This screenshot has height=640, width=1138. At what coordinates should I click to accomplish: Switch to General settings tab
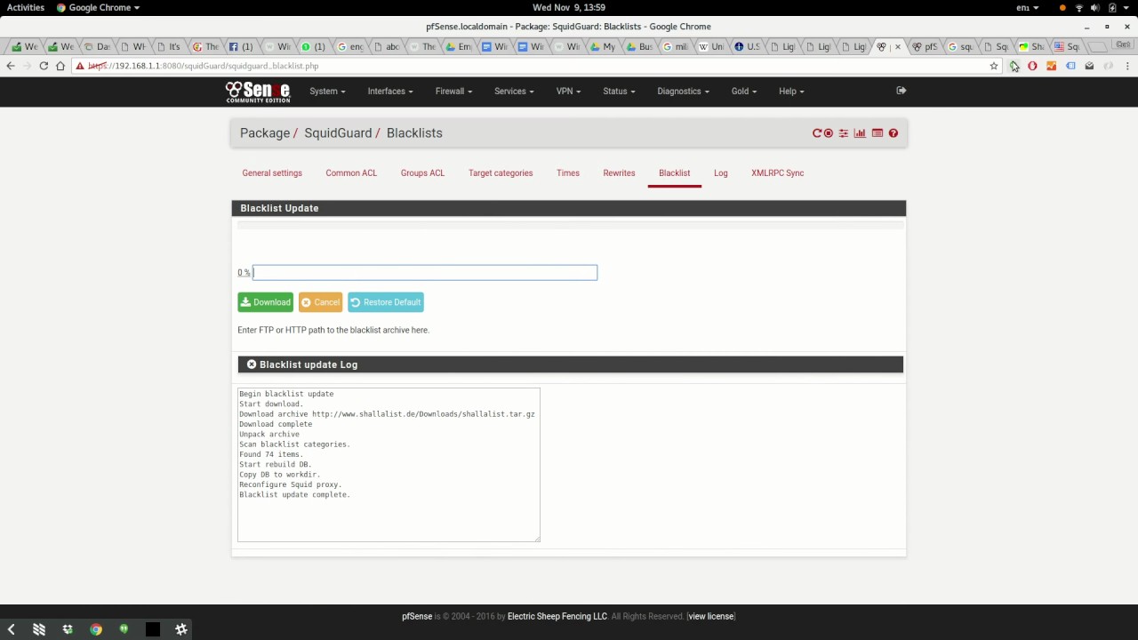[x=272, y=173]
